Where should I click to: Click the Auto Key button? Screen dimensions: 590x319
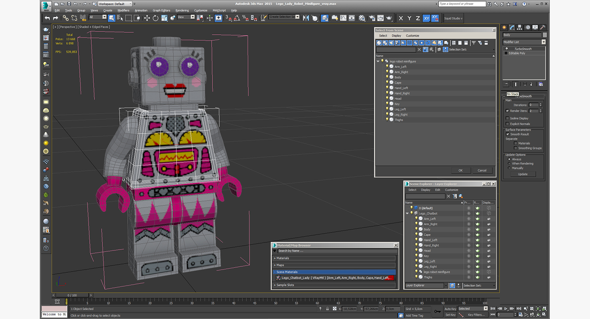point(450,309)
